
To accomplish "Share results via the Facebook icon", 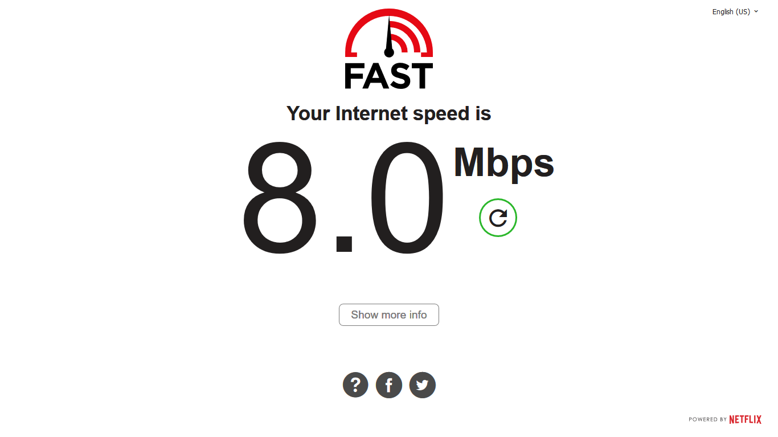I will point(389,385).
